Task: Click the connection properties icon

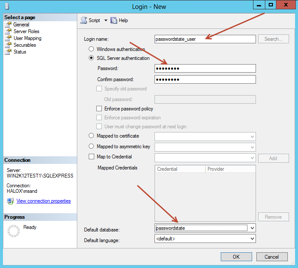Action: [10, 201]
